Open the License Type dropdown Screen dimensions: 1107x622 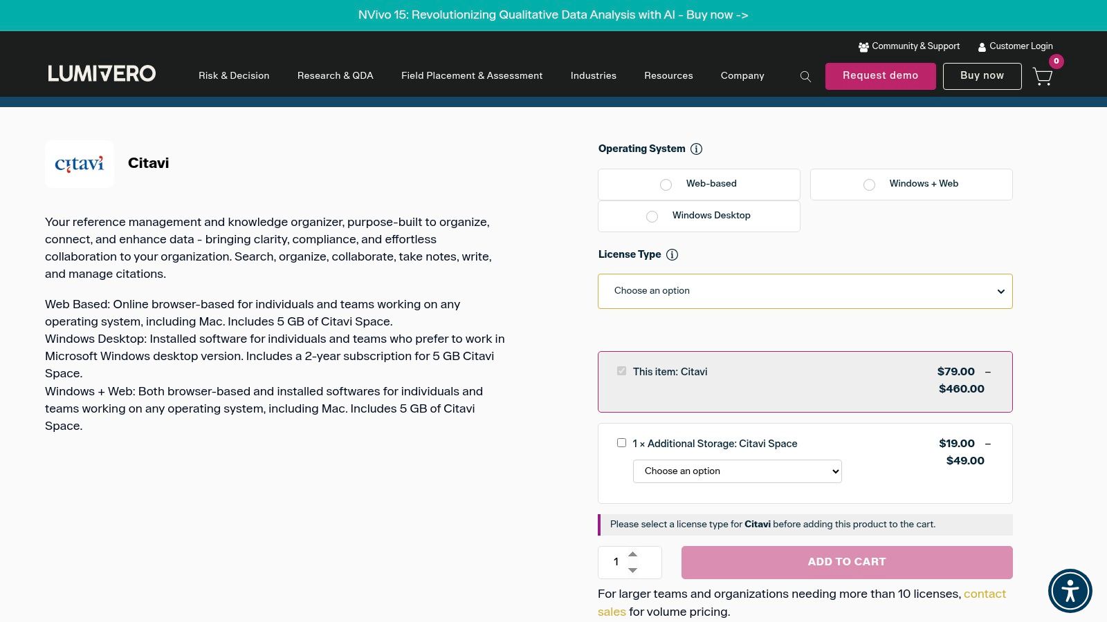[x=805, y=291]
